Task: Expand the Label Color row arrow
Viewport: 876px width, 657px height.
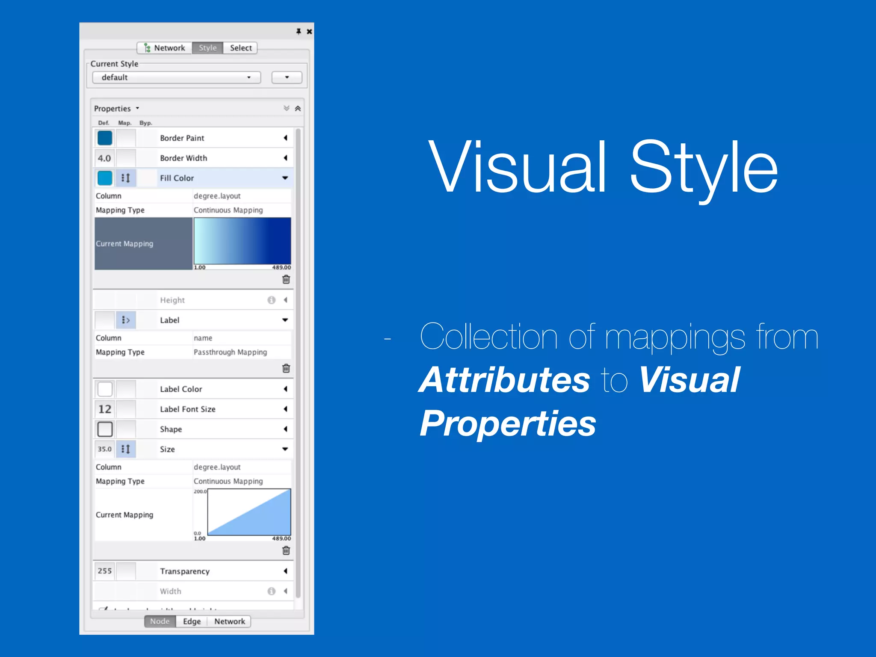Action: [285, 389]
